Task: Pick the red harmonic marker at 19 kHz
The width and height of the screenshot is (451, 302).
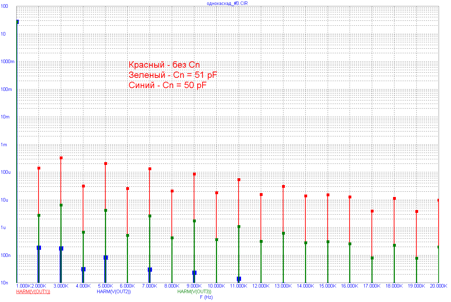Action: click(x=417, y=211)
